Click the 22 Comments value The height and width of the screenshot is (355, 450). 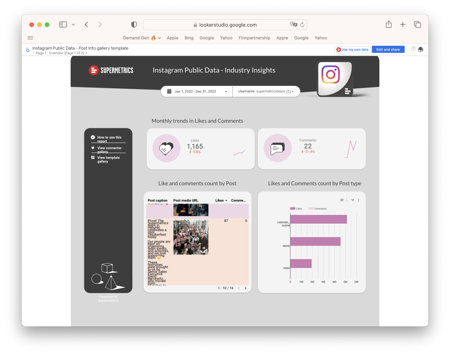pos(308,146)
